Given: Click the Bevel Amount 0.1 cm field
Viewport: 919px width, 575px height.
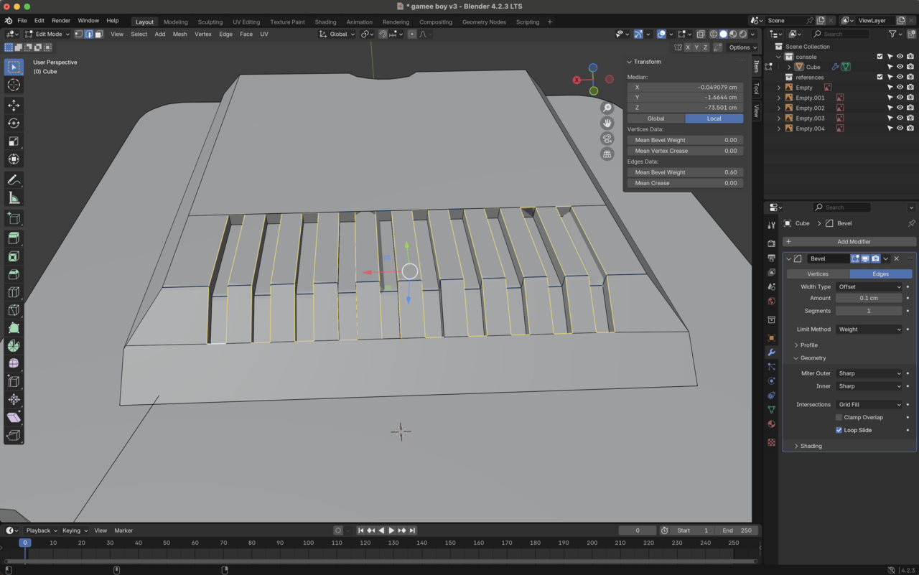Looking at the screenshot, I should click(x=869, y=298).
